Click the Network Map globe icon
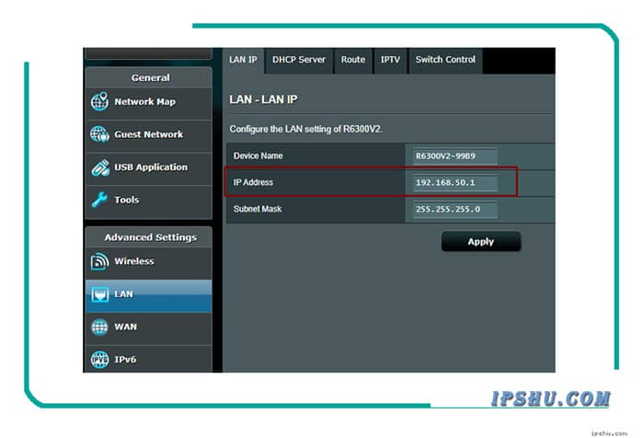 (99, 101)
